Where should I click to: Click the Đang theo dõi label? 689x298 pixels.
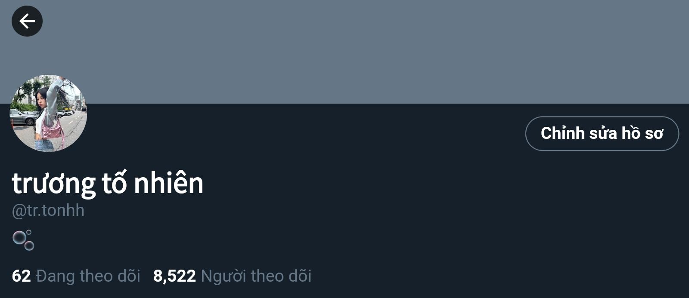click(88, 276)
